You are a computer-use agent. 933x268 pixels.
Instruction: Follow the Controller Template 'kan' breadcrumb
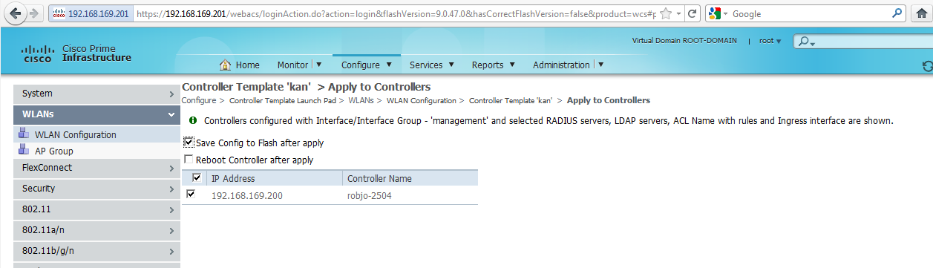pos(511,100)
